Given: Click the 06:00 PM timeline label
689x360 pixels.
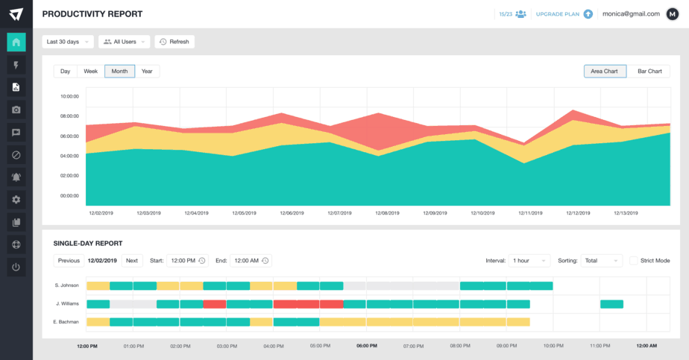Looking at the screenshot, I should pyautogui.click(x=367, y=346).
